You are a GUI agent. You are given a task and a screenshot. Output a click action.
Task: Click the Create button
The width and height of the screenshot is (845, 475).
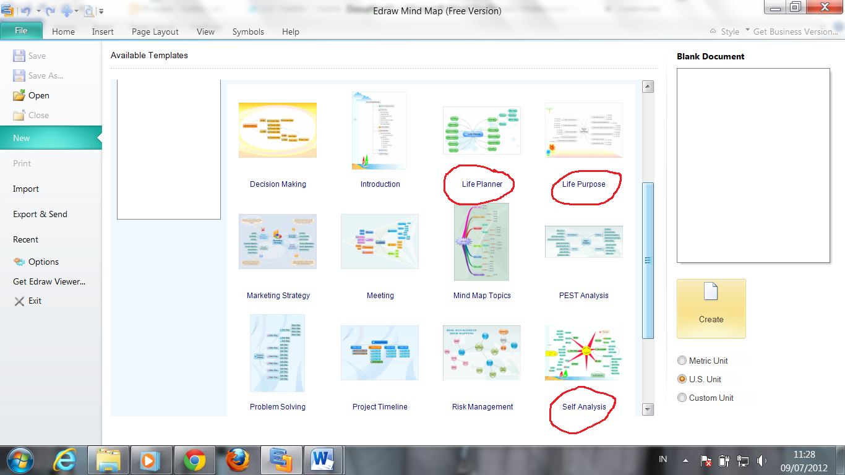click(711, 309)
